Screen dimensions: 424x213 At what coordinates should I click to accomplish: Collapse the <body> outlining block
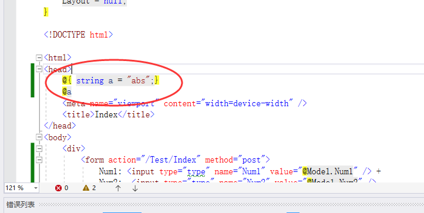pos(39,137)
